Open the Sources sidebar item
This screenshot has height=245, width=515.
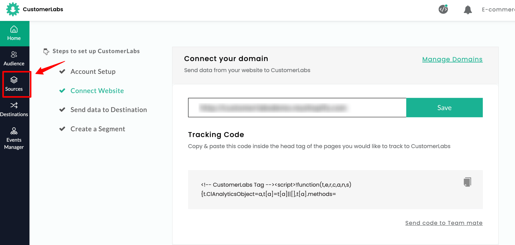click(14, 84)
